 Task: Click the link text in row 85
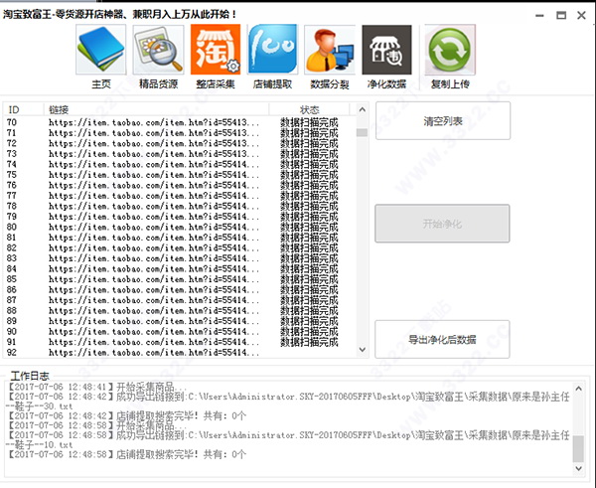[x=154, y=279]
